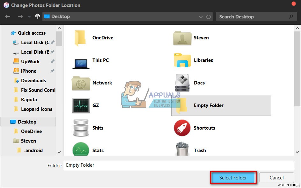
Task: Click the Forward navigation arrow
Action: [x=20, y=17]
